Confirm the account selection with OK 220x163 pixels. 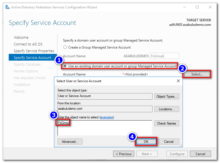(146, 142)
